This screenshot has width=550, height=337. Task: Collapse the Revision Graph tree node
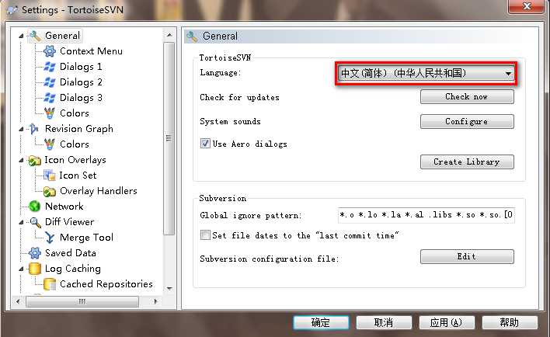pyautogui.click(x=21, y=129)
